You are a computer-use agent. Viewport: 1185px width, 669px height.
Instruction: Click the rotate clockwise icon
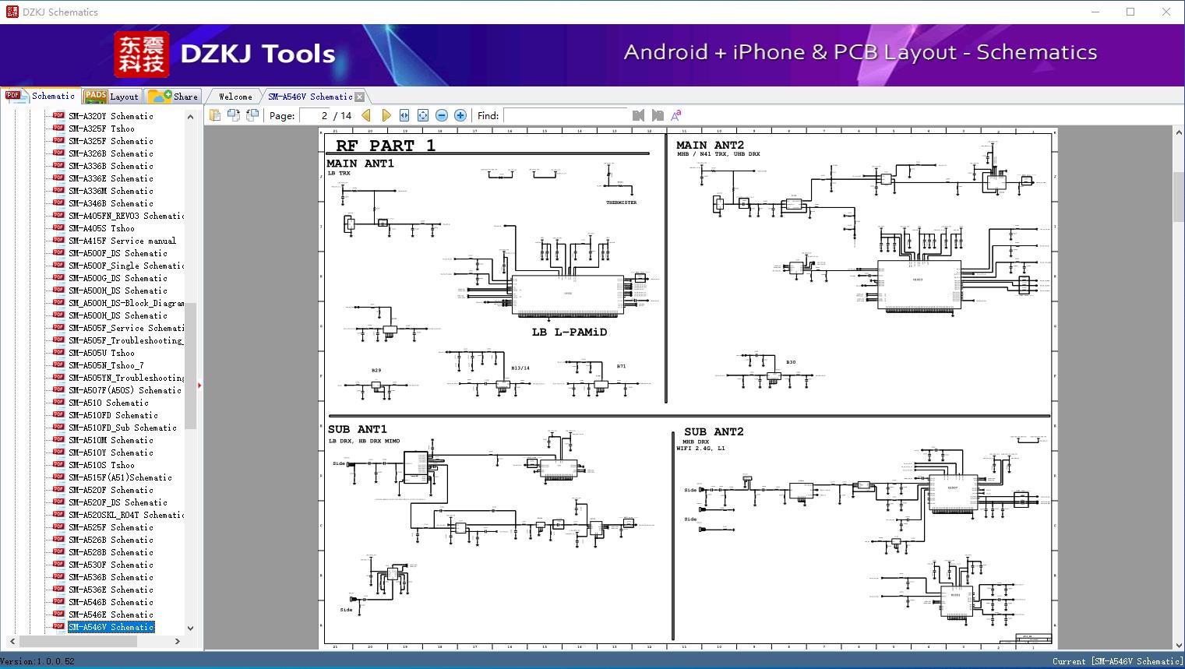(252, 115)
